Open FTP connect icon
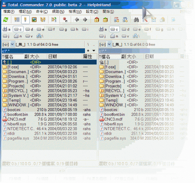This screenshot has width=195, height=183. tap(116, 20)
